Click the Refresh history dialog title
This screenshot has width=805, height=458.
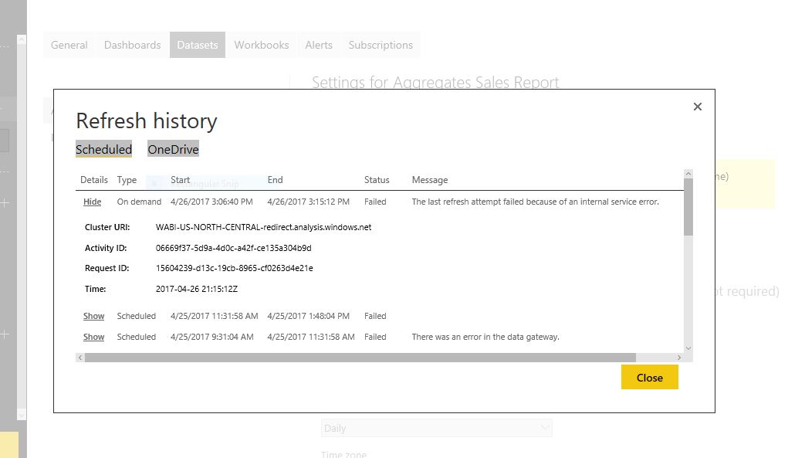pos(147,120)
